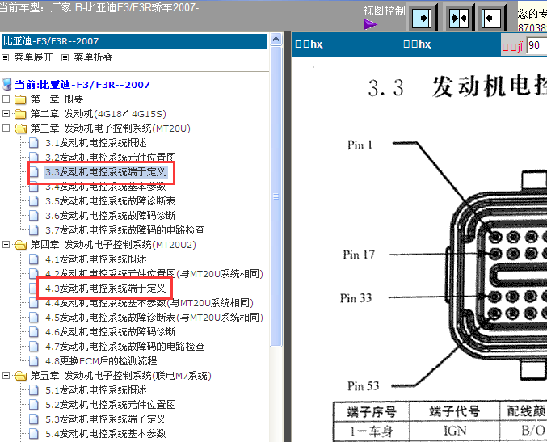The image size is (547, 442).
Task: Open 3.3发动机电控系统端子定义
Action: point(106,172)
